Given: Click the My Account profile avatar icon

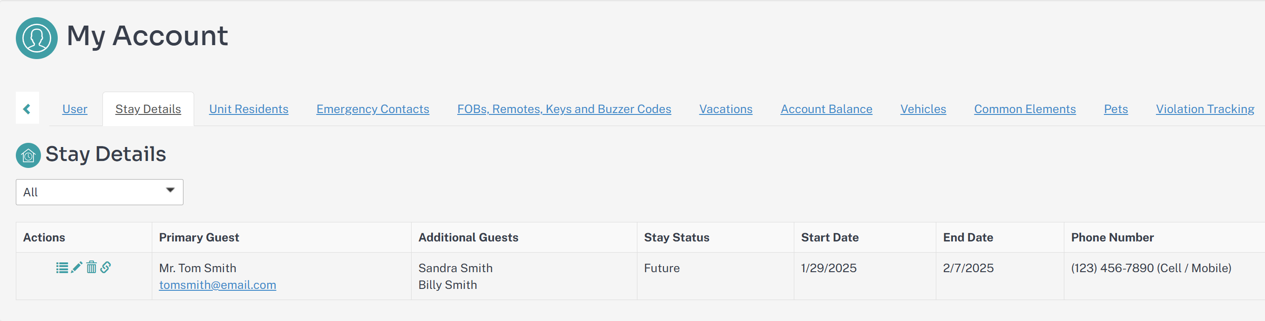Looking at the screenshot, I should point(36,38).
